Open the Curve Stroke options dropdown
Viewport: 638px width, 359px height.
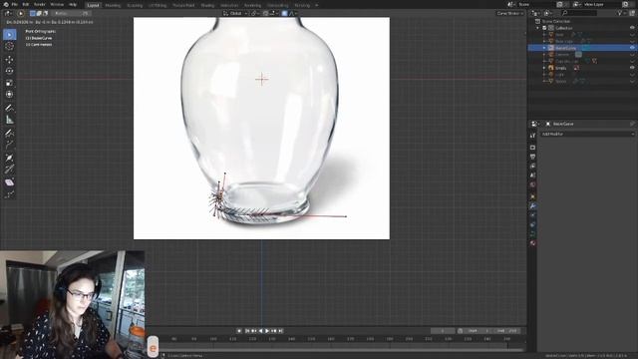(509, 13)
